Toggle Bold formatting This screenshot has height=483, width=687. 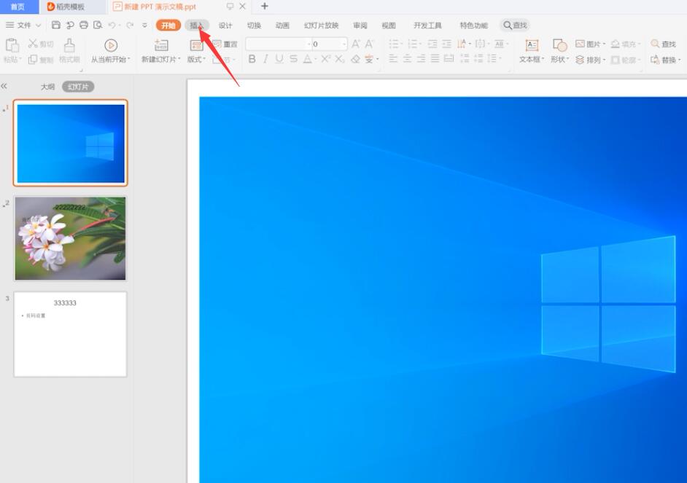252,58
